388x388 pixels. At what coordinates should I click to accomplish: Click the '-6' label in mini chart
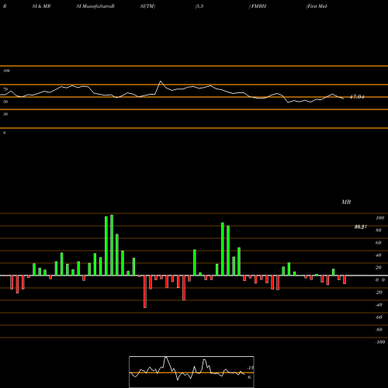(x=249, y=377)
